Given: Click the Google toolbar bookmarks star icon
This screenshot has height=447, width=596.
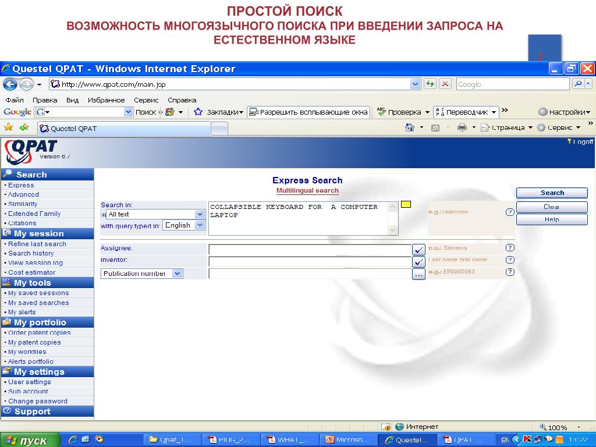Looking at the screenshot, I should click(198, 112).
